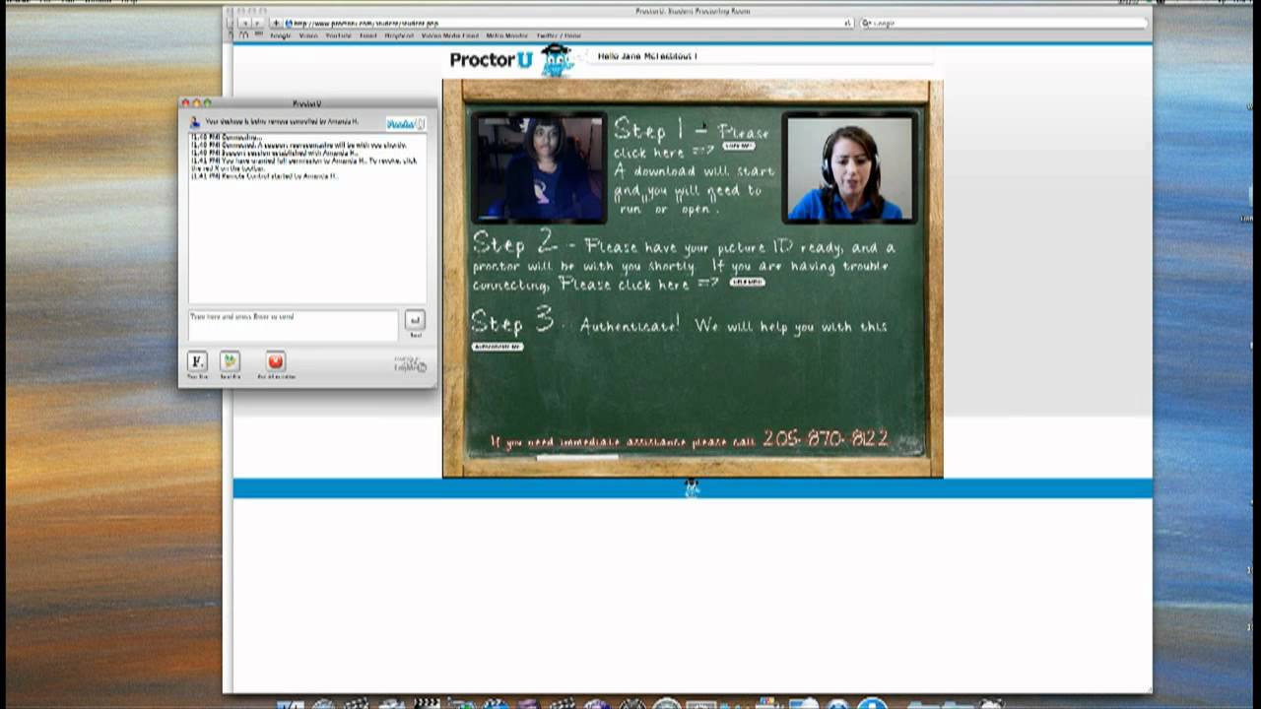Click the LogMeIn logo in chat window corner

point(410,364)
